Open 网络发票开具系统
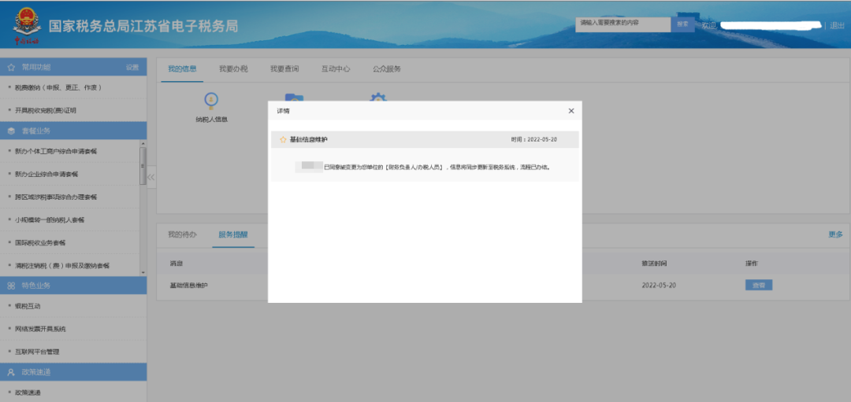Viewport: 851px width, 402px height. (40, 329)
